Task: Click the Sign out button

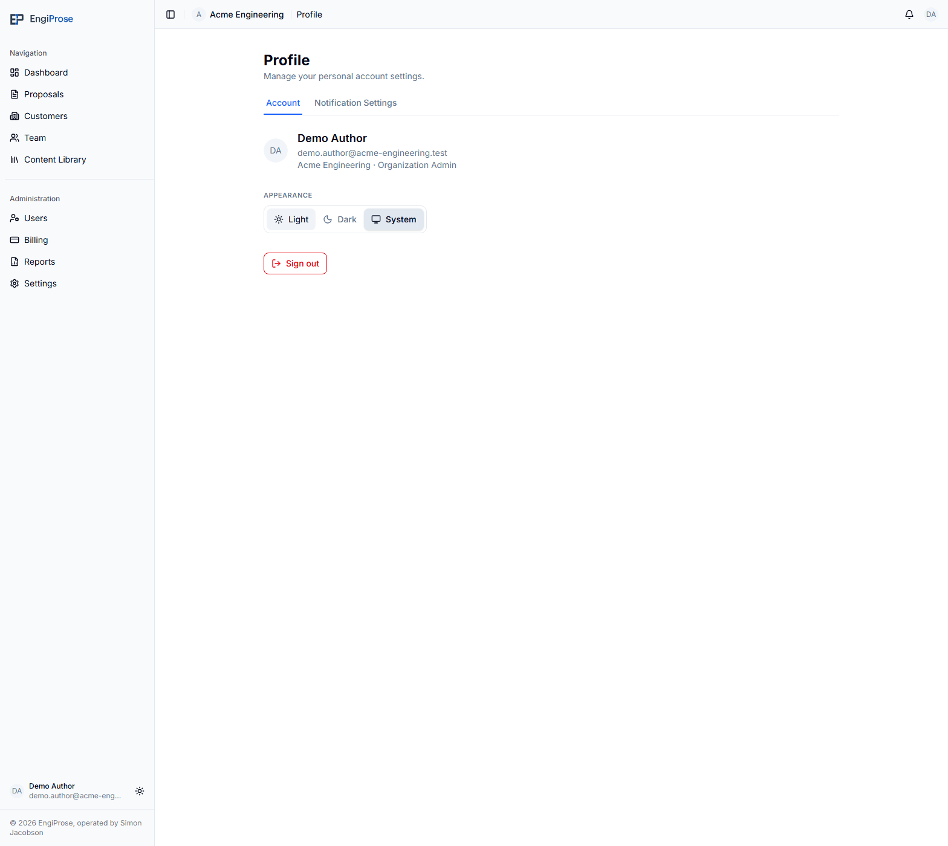Action: (295, 263)
